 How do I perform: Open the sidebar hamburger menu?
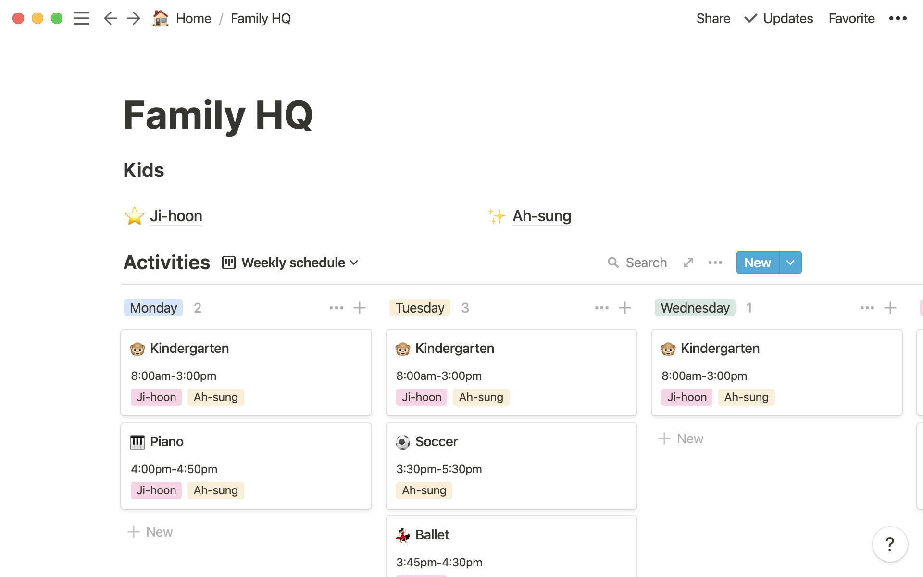tap(82, 18)
